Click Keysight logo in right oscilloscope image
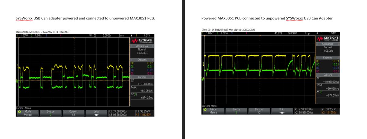Screen dimensions: 367x139 328,39
